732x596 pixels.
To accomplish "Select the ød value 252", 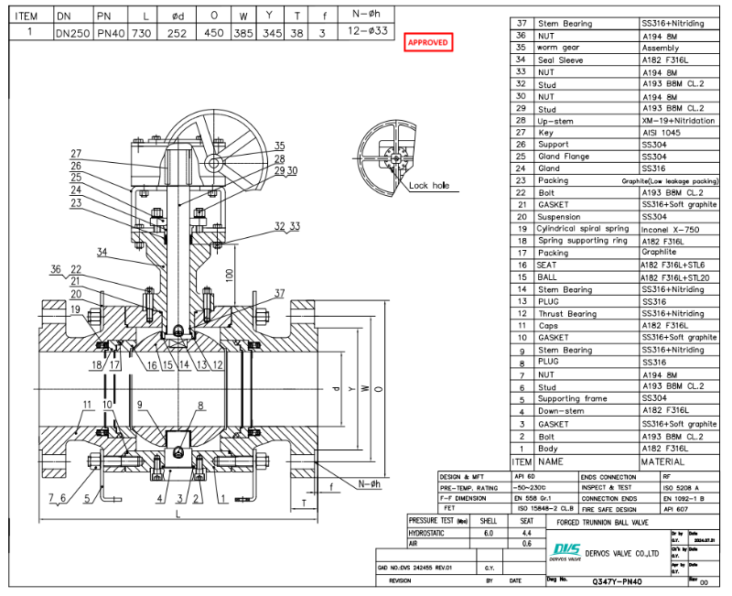I will (x=177, y=33).
